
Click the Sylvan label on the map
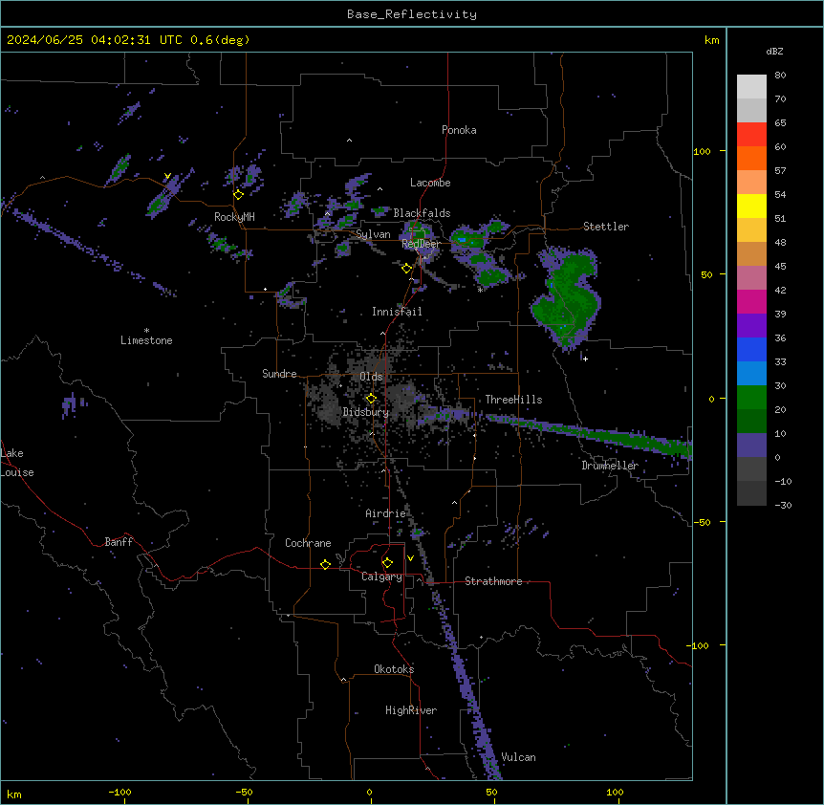point(373,234)
